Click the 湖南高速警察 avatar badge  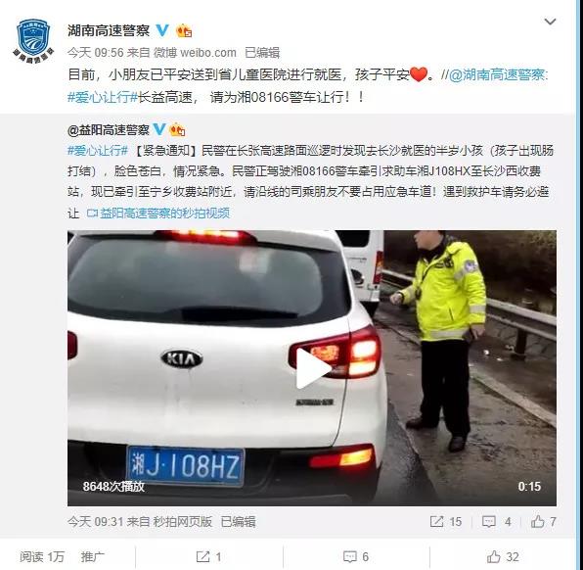pos(33,41)
